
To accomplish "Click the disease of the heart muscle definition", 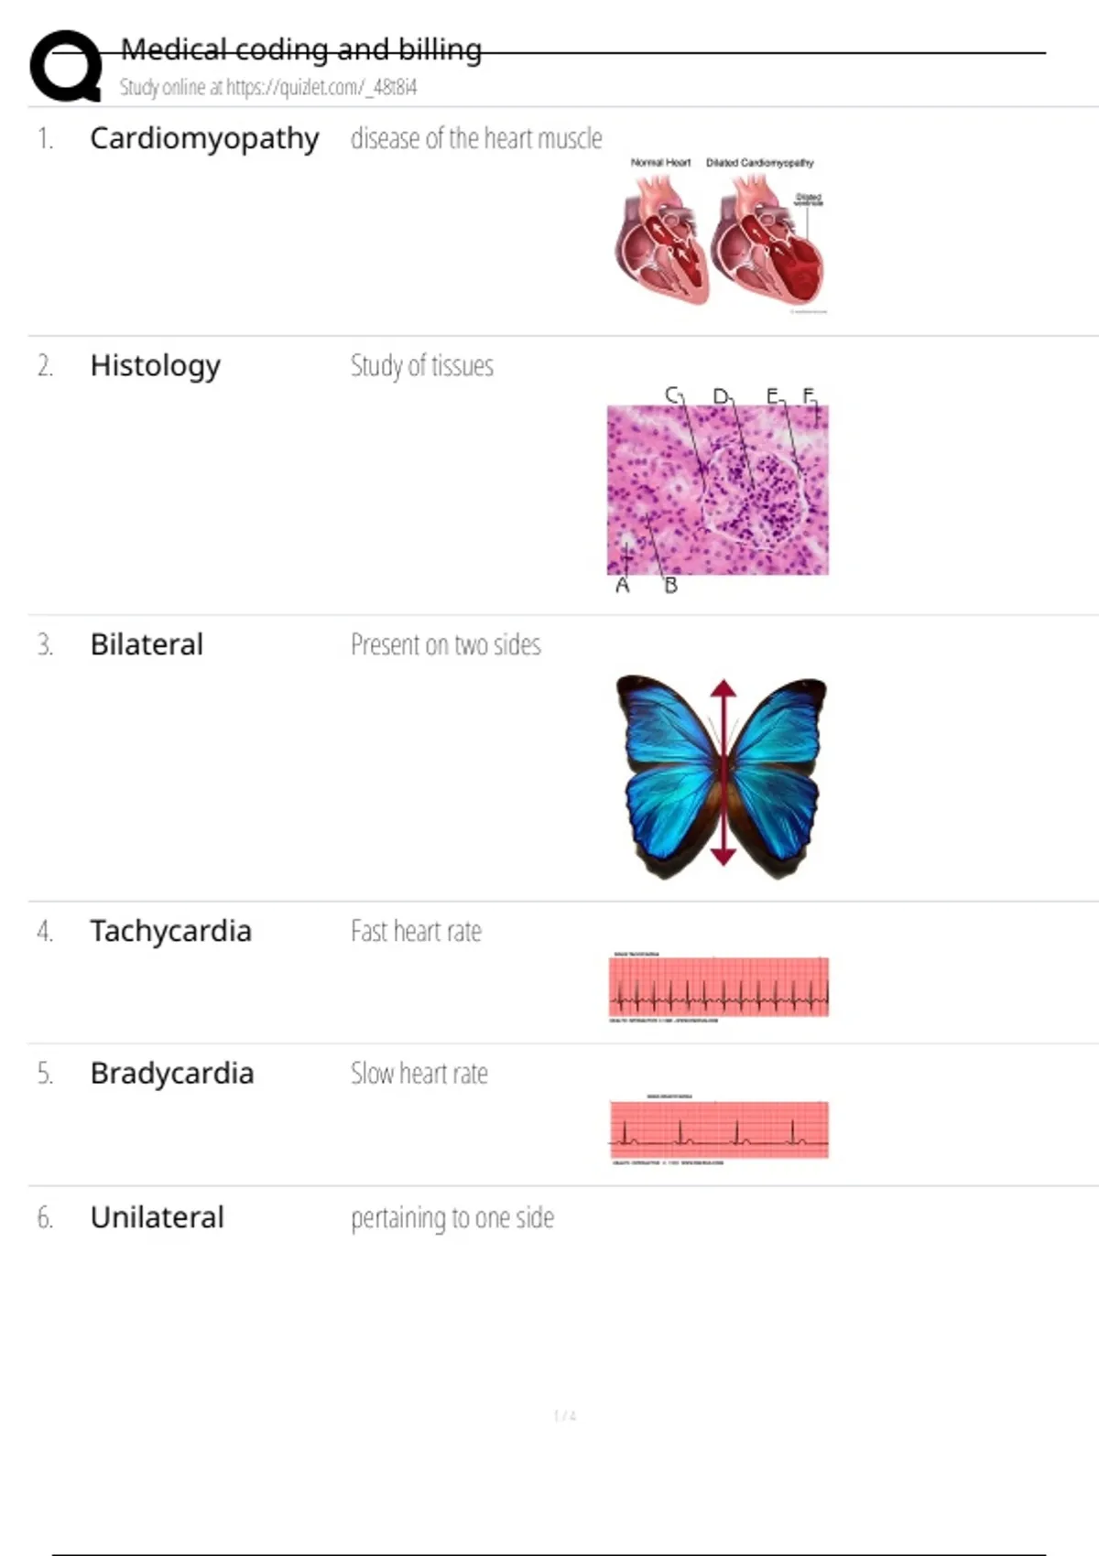I will (476, 139).
